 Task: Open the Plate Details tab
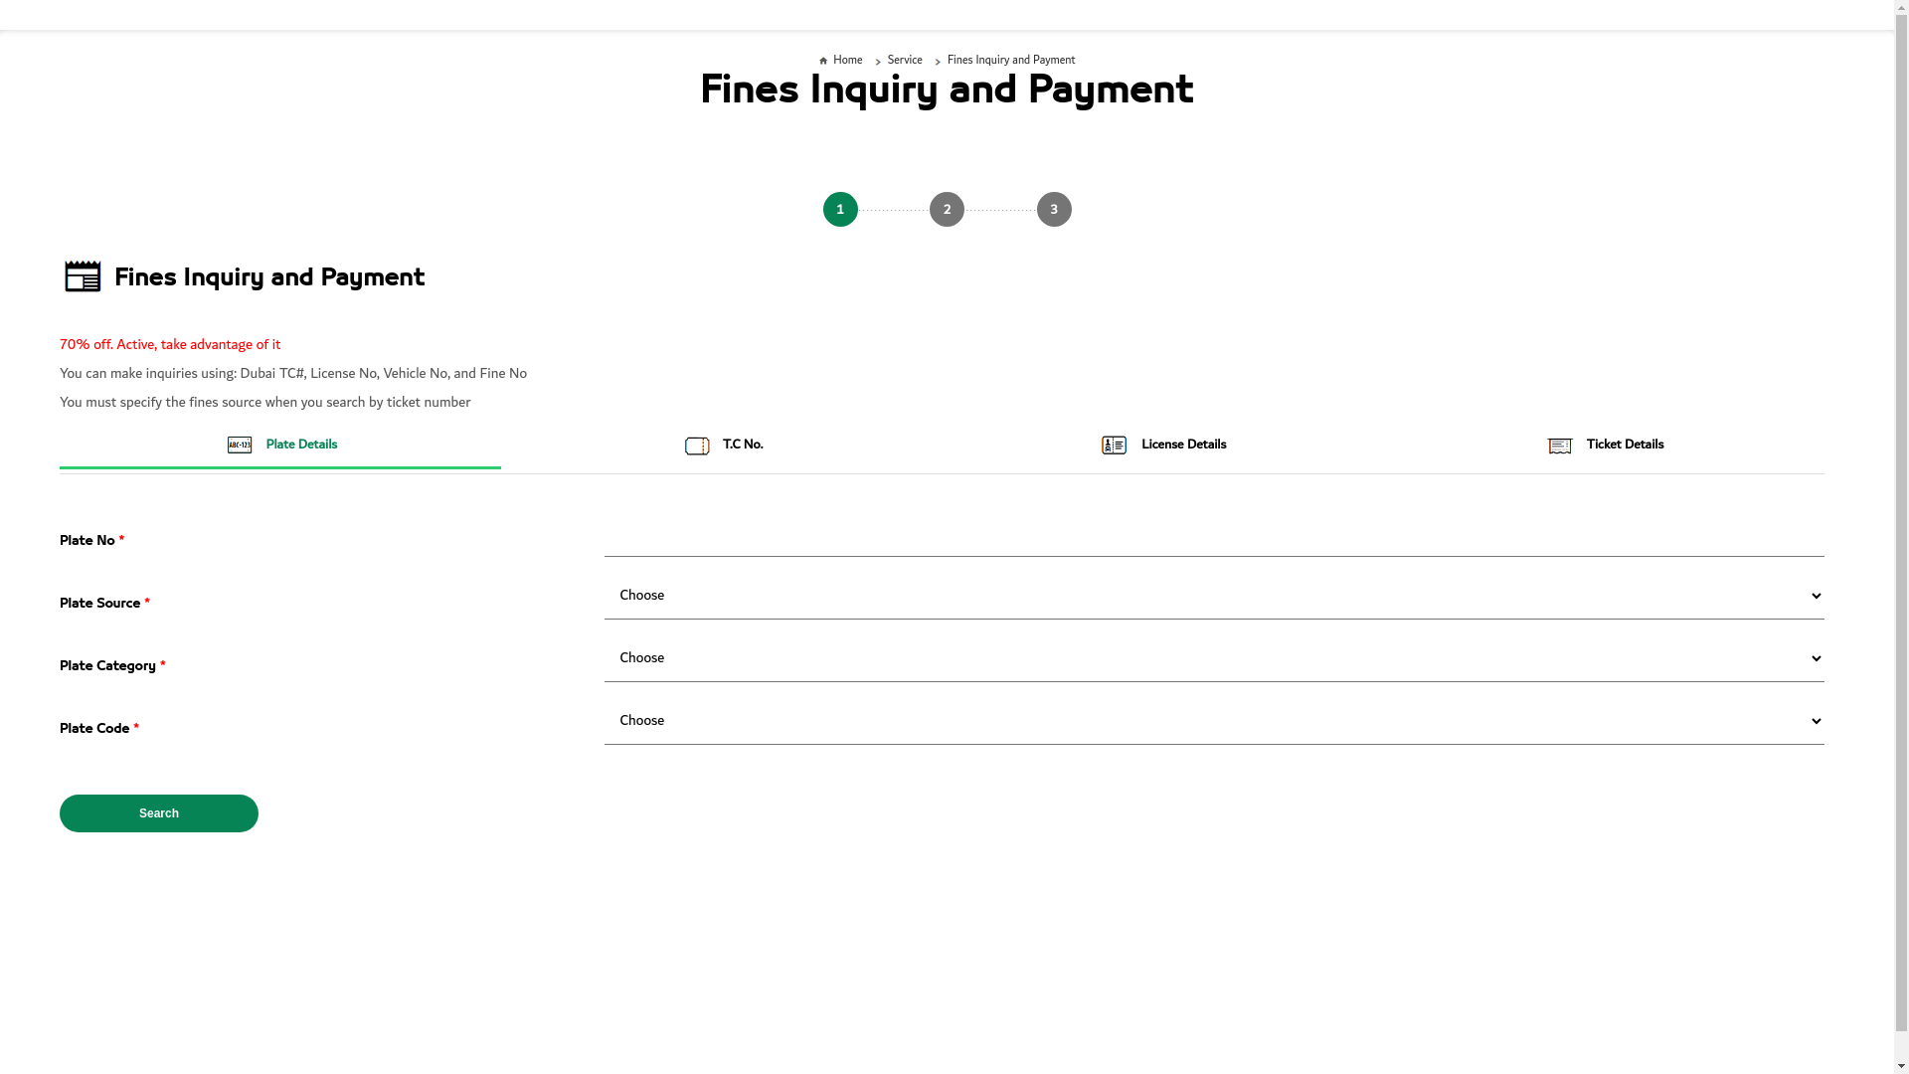[280, 446]
